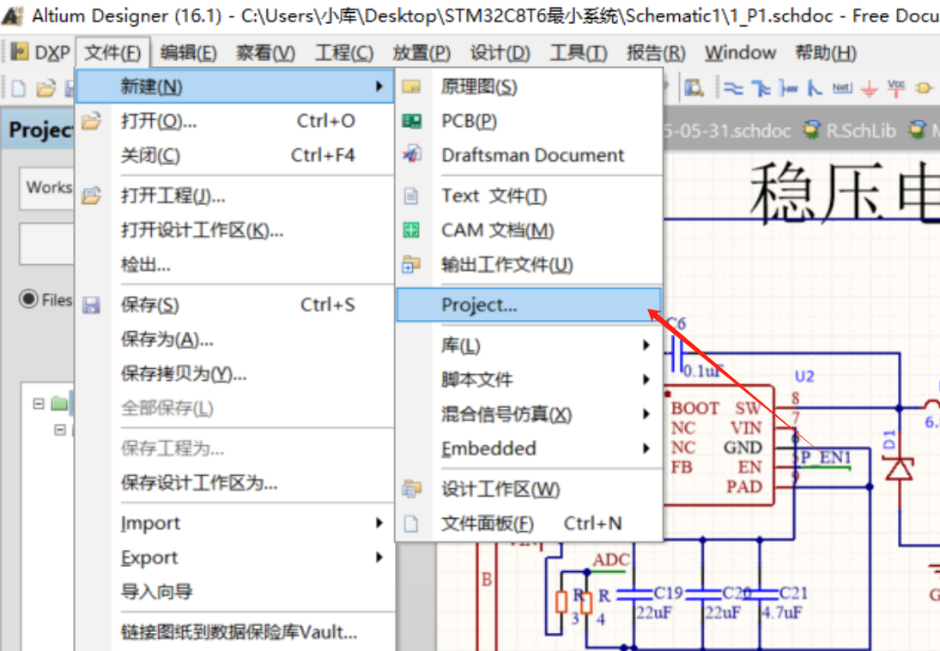This screenshot has height=651, width=940.
Task: Click the Text 文件 document icon
Action: click(x=411, y=196)
